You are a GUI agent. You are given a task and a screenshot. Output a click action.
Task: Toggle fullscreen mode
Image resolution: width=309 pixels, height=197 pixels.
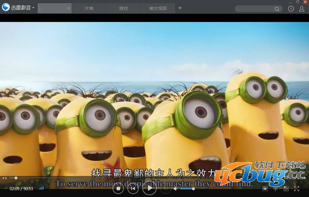(x=297, y=189)
